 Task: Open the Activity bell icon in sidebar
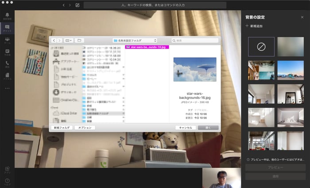point(7,16)
